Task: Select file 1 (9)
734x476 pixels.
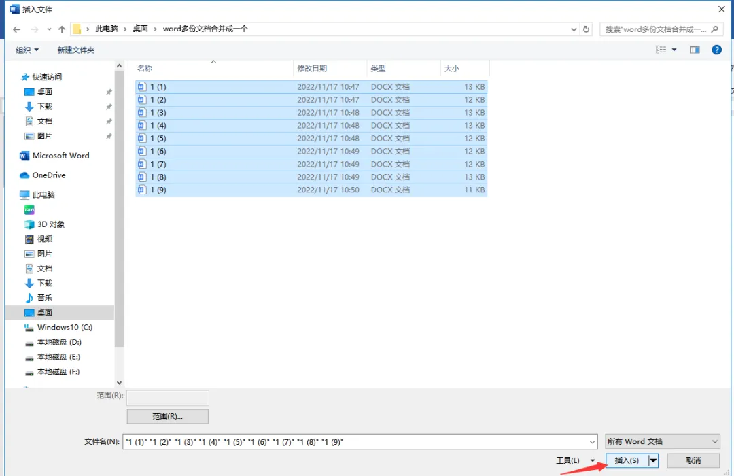Action: (311, 190)
